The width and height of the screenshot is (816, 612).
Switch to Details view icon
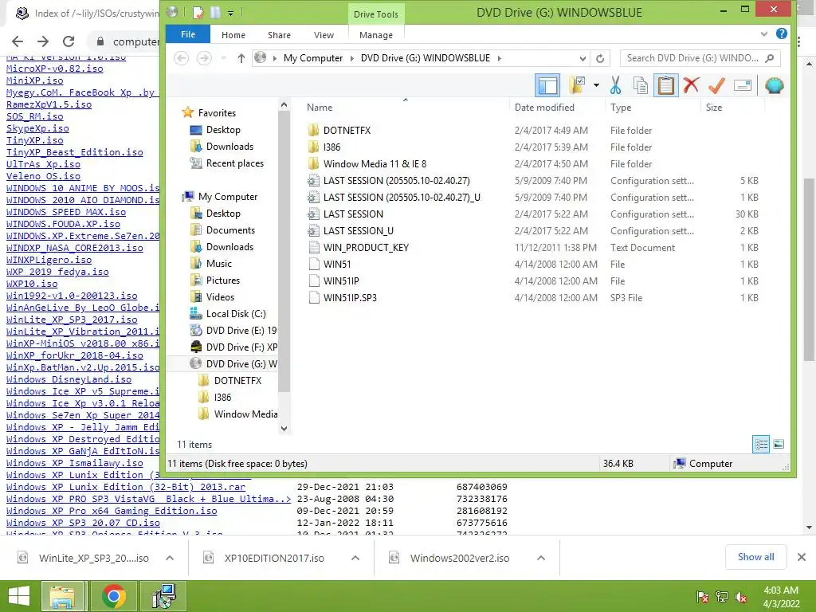761,444
